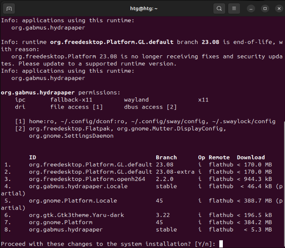Screen dimensions: 285x248
Task: Click the 'wayland' permission
Action: point(136,100)
